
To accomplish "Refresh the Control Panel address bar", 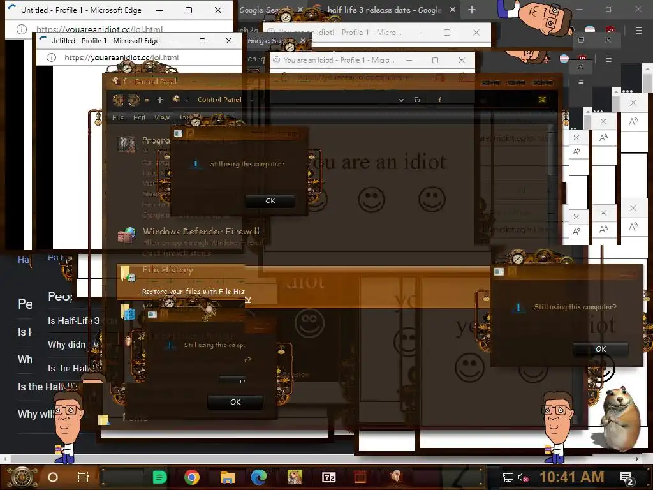I will point(417,100).
